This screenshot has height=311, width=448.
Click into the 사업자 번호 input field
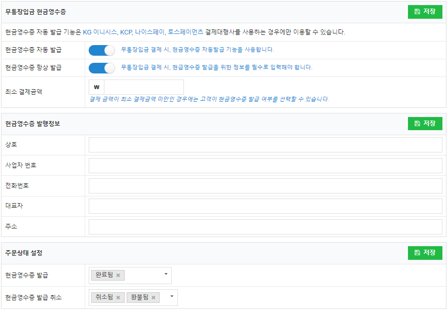point(265,165)
